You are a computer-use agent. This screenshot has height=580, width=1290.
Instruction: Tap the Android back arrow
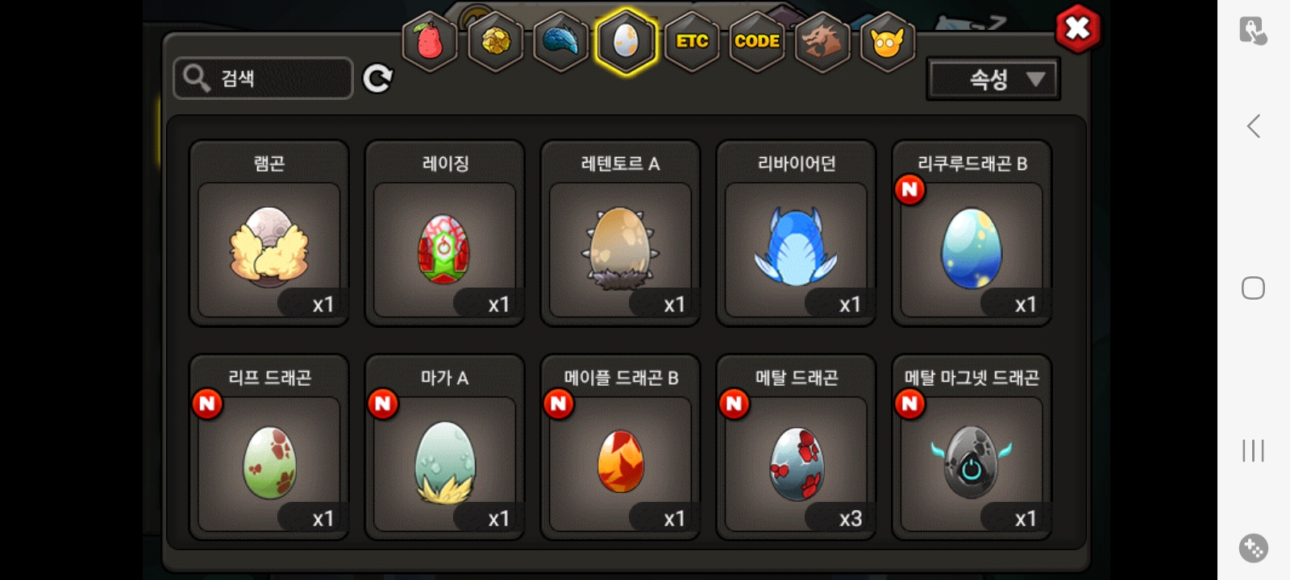tap(1253, 126)
